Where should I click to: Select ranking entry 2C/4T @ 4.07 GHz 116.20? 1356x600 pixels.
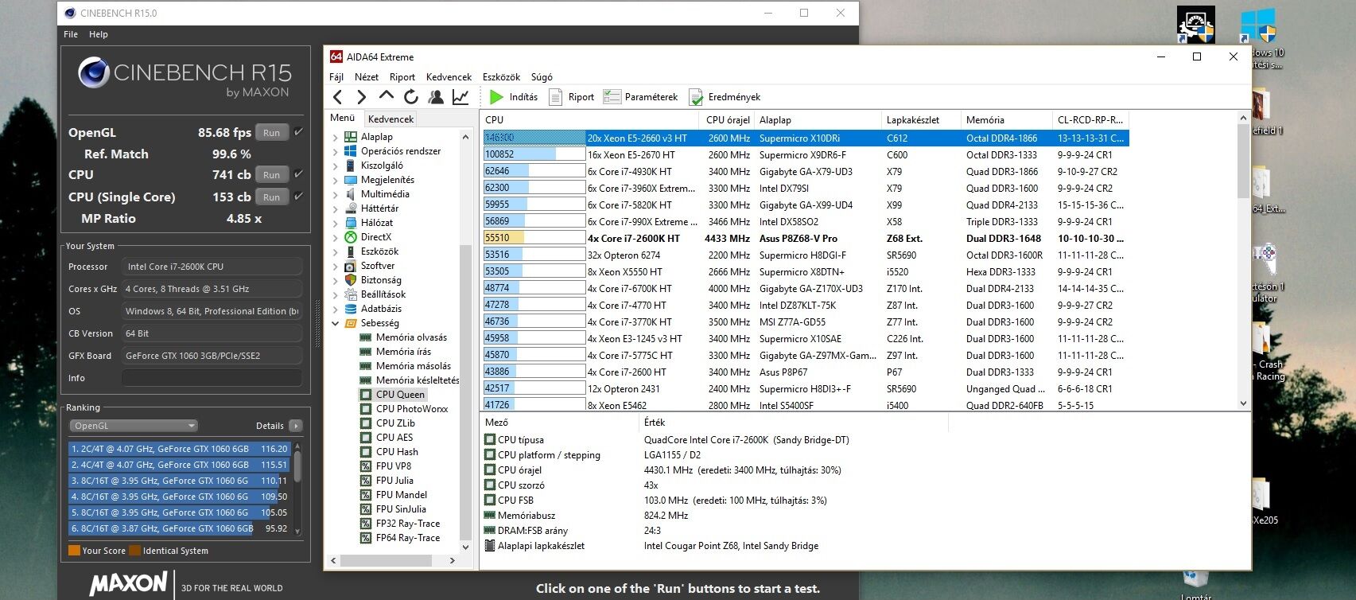[180, 449]
